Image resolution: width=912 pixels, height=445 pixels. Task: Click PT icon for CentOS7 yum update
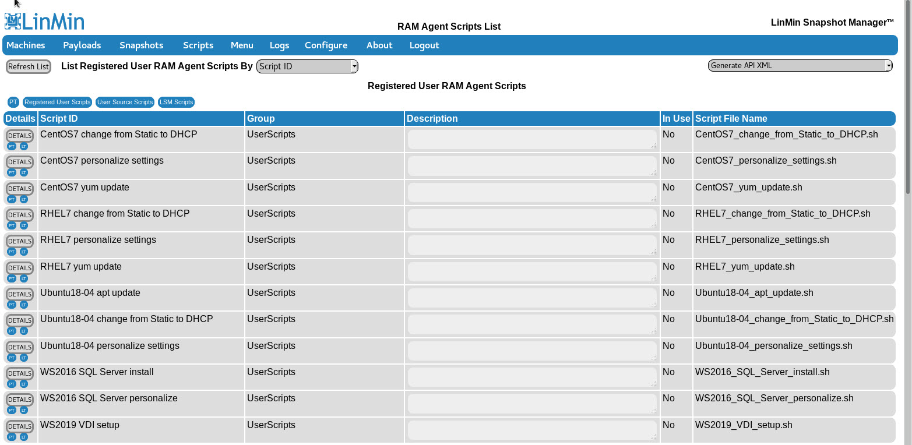tap(12, 199)
